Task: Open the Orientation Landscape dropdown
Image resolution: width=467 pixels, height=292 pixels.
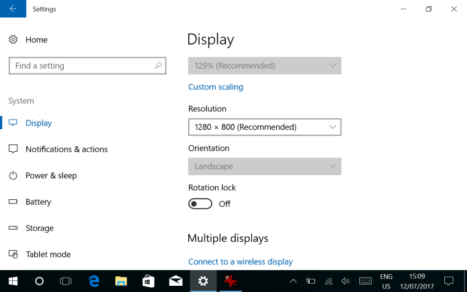Action: (264, 166)
